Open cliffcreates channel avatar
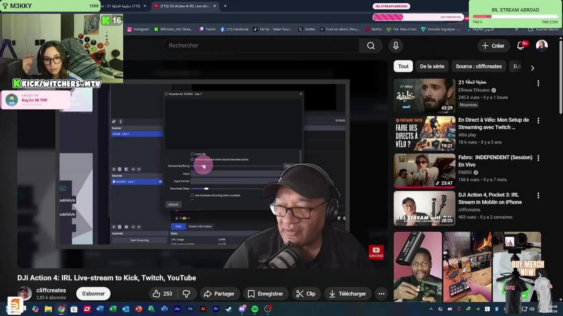The height and width of the screenshot is (316, 563). pos(25,294)
